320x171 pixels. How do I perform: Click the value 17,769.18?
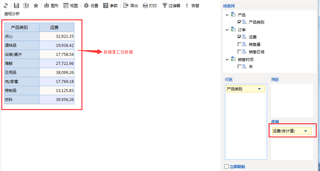(x=57, y=82)
